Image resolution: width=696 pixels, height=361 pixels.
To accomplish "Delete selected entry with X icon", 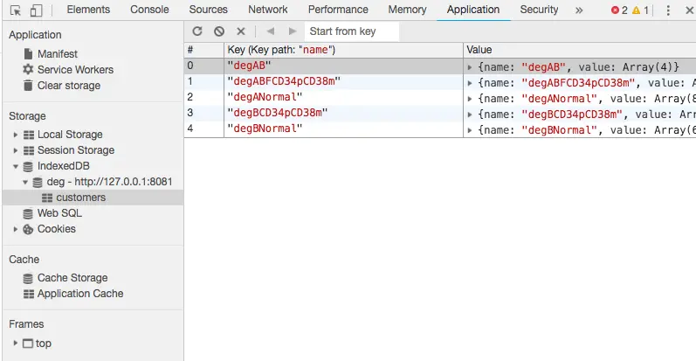I will [x=241, y=31].
